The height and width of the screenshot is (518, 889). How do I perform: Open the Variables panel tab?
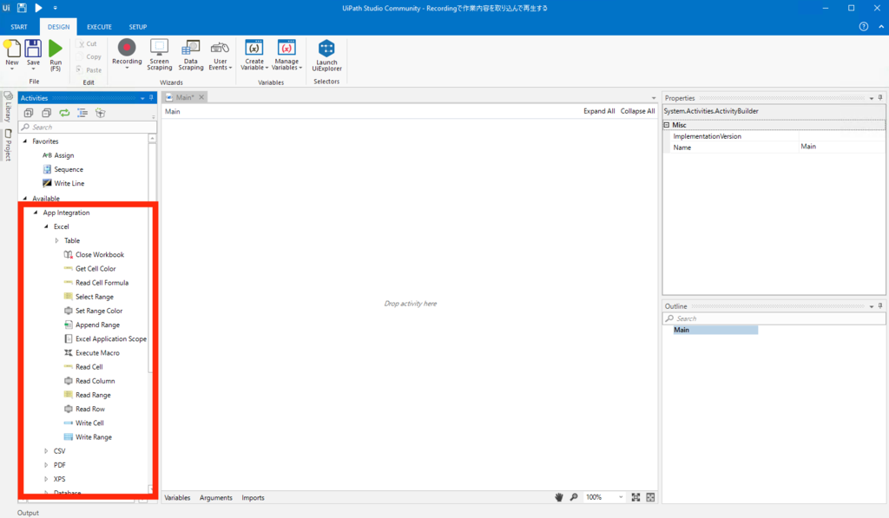pos(177,497)
